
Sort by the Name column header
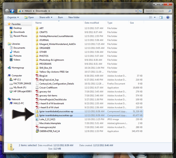[38, 23]
